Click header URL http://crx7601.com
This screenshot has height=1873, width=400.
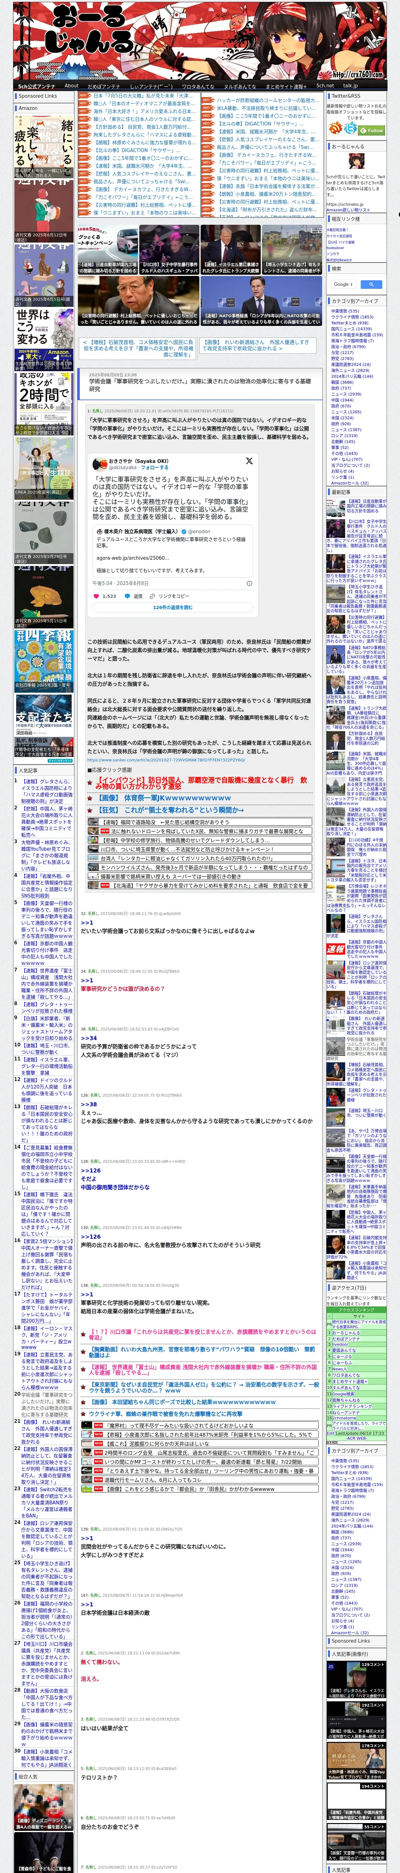click(x=358, y=75)
